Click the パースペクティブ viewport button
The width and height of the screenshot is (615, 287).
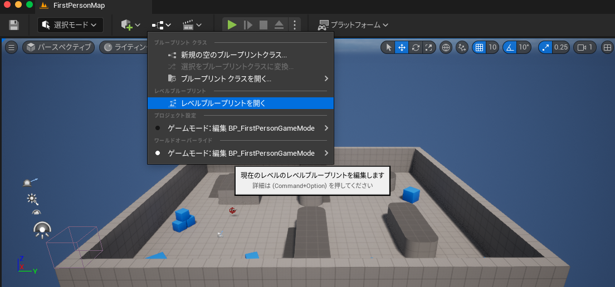pyautogui.click(x=58, y=47)
